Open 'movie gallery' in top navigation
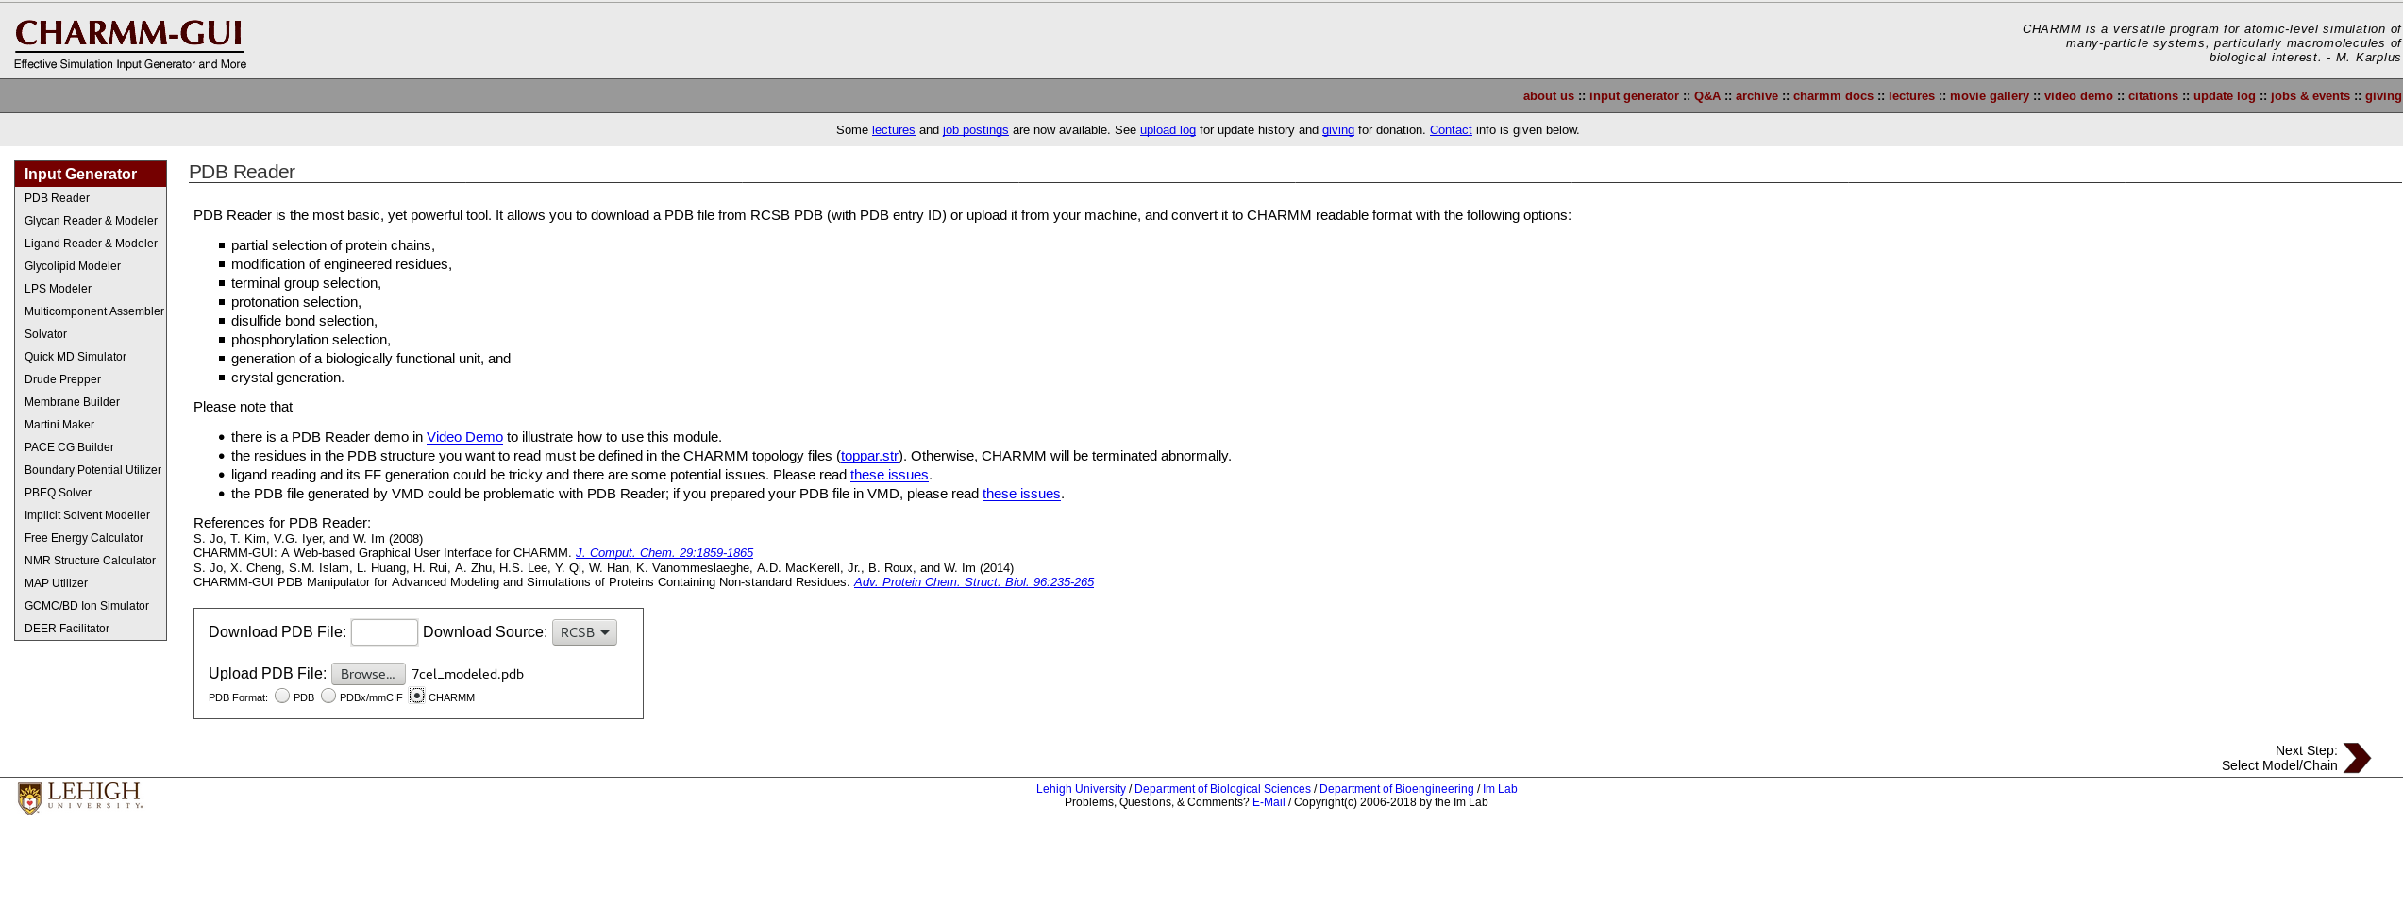2403x924 pixels. click(1990, 96)
